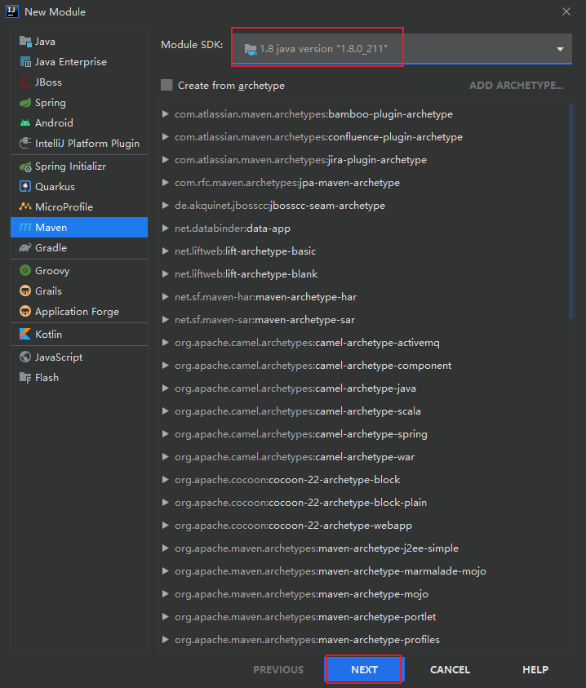The height and width of the screenshot is (688, 586).
Task: Select JavaScript module type
Action: tap(59, 357)
